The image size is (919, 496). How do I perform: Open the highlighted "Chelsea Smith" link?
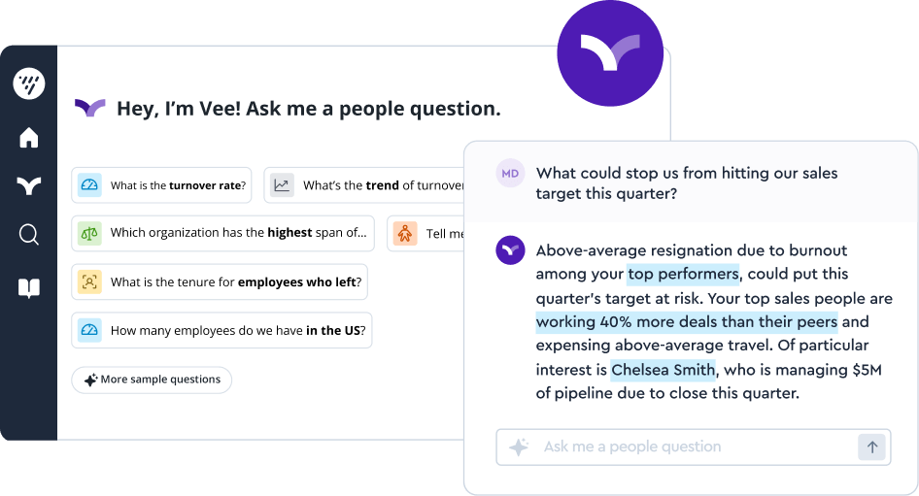664,370
